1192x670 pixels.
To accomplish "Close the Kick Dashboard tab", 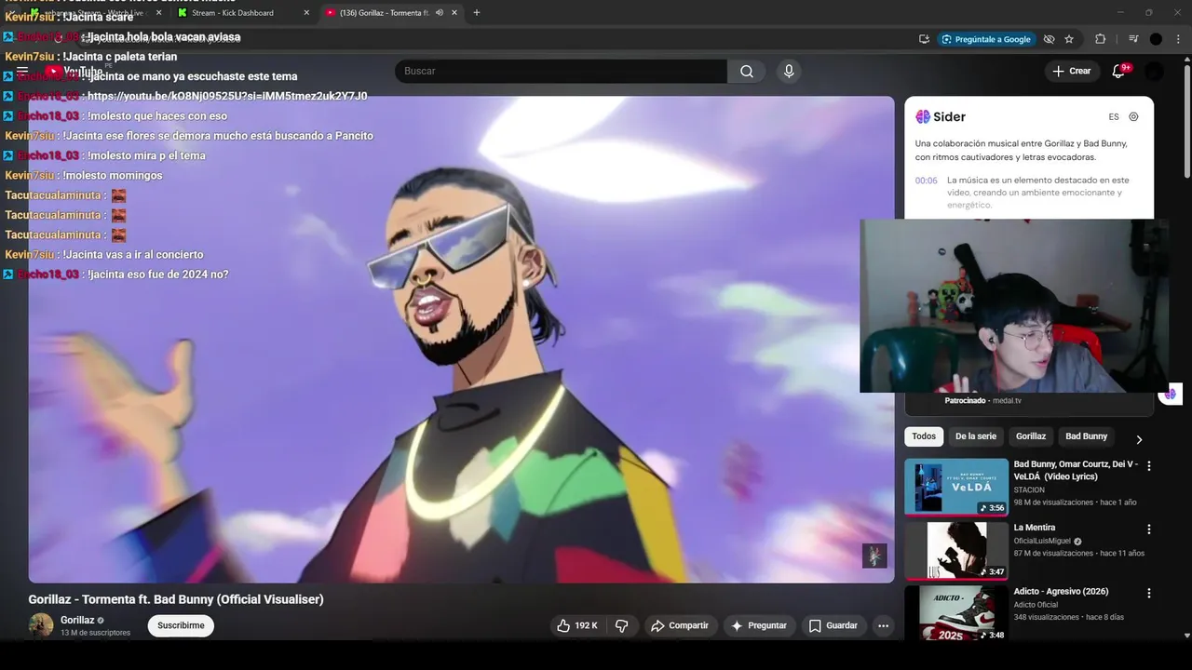I will (x=306, y=13).
